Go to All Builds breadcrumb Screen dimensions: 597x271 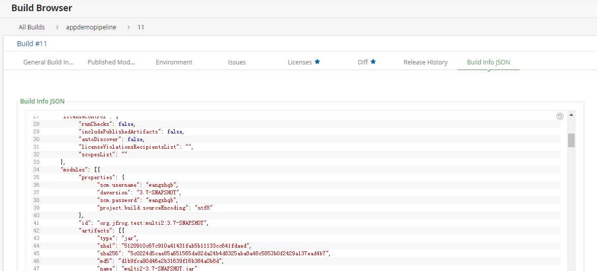tap(32, 27)
